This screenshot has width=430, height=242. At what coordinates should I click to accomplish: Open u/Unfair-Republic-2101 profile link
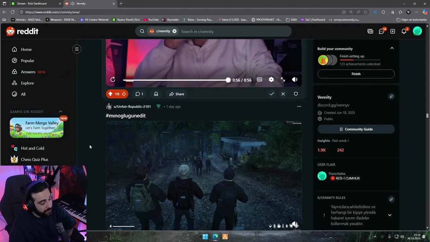[x=132, y=107]
